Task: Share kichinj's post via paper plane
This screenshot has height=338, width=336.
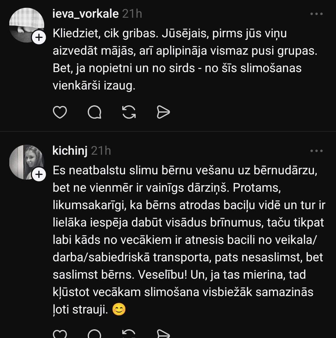Action: pos(163,334)
